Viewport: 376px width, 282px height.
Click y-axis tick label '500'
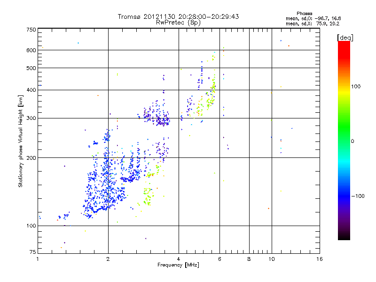[x=31, y=68]
